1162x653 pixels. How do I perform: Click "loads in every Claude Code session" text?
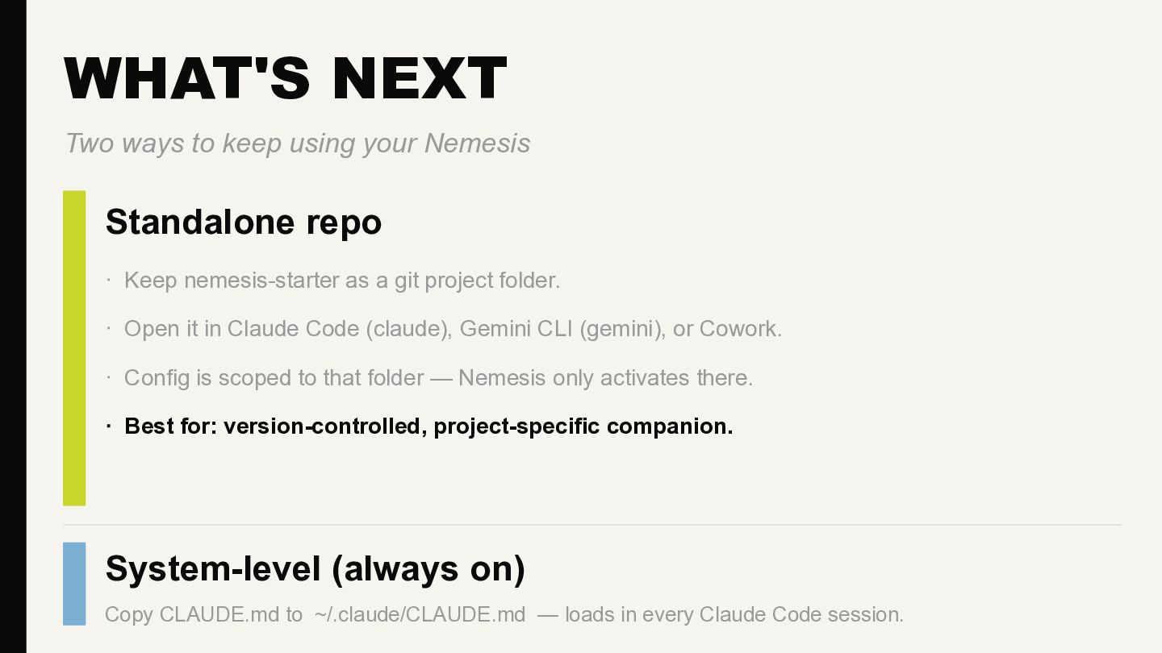[x=733, y=614]
